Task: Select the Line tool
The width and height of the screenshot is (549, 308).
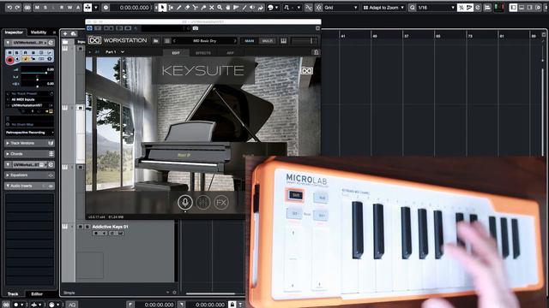Action: point(244,8)
